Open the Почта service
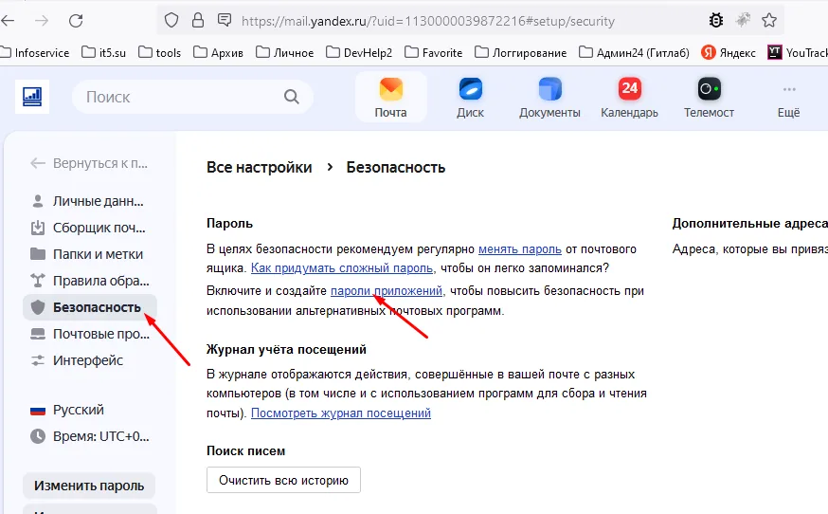 tap(390, 98)
